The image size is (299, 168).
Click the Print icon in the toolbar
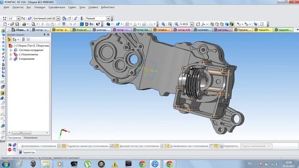[24, 24]
